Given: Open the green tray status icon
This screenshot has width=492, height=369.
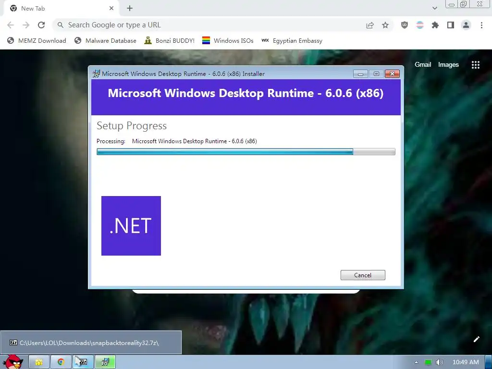Looking at the screenshot, I should click(x=428, y=362).
